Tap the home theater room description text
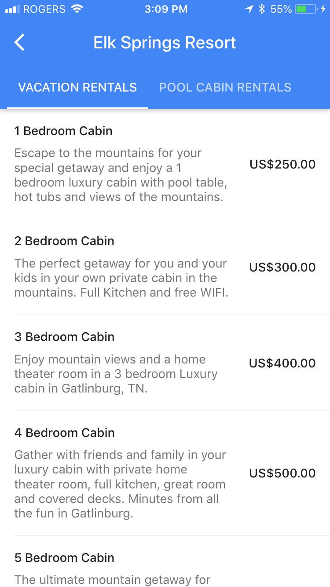The width and height of the screenshot is (330, 587). click(116, 374)
